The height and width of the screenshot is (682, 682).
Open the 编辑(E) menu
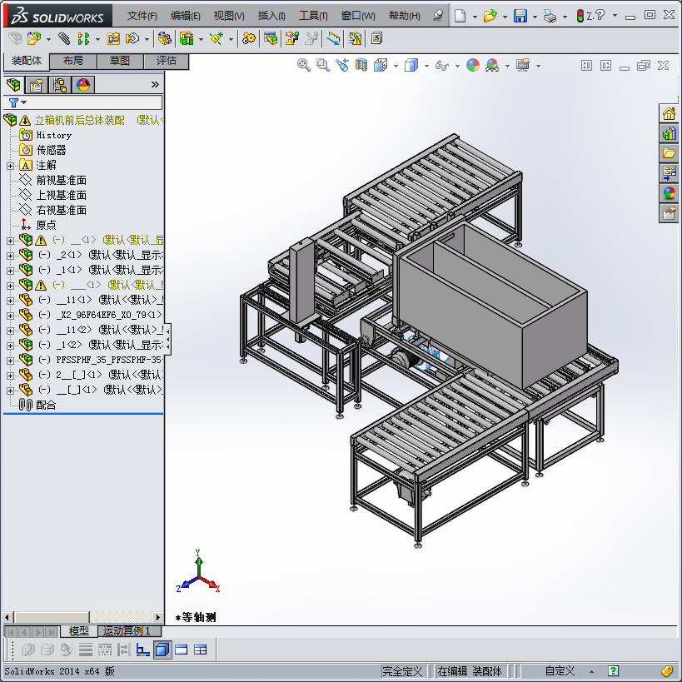point(186,16)
